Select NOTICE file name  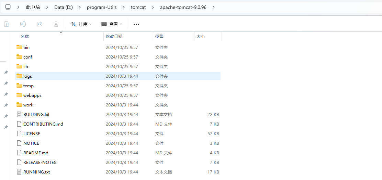click(x=31, y=143)
